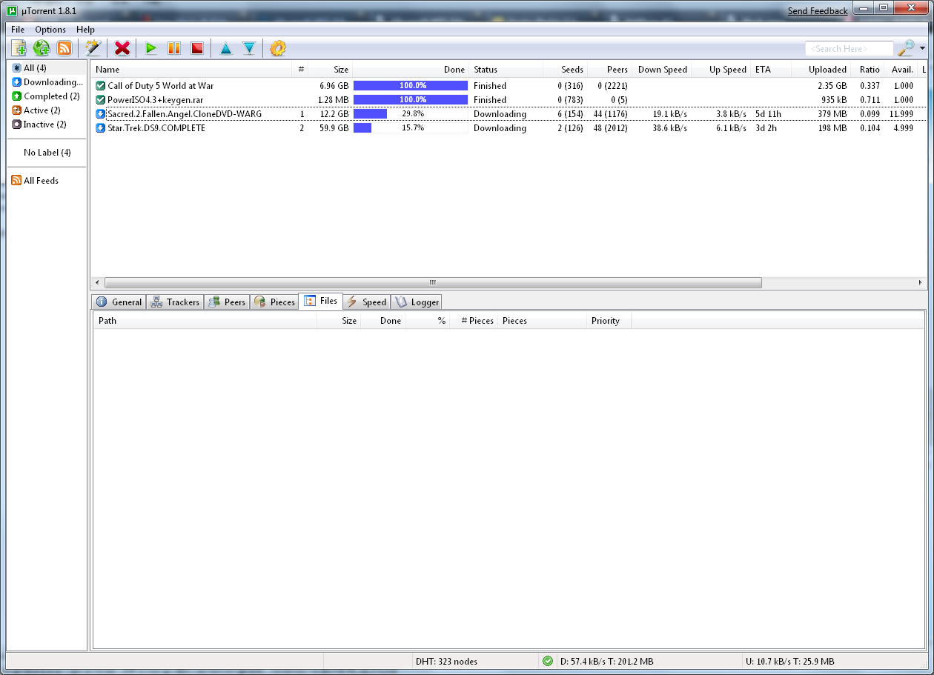Click the scroll-left arrow of torrent list
Viewport: 934px width, 675px height.
tap(96, 282)
